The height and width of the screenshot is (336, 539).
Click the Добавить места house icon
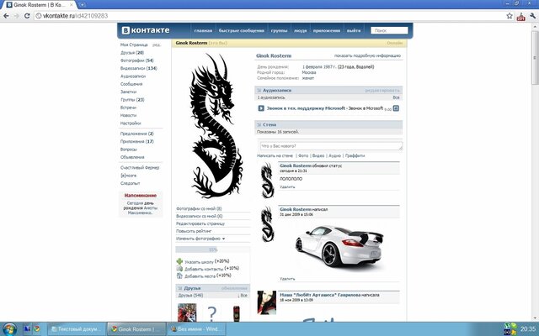pos(179,276)
